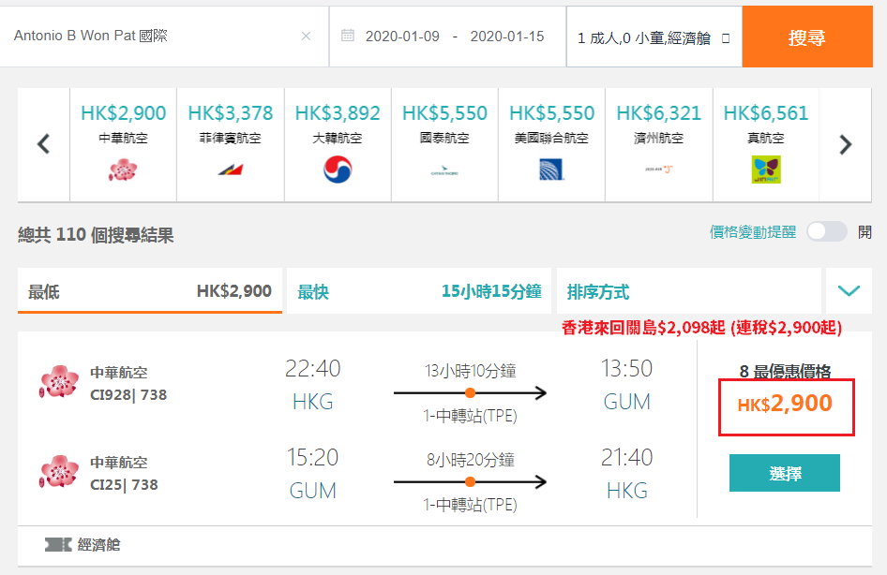Click the 8小時20分鐘 duration label
This screenshot has height=575, width=887.
[470, 460]
